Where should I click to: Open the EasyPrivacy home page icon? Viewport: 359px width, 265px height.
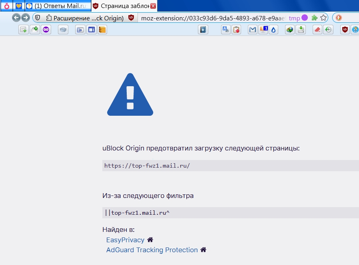[150, 239]
